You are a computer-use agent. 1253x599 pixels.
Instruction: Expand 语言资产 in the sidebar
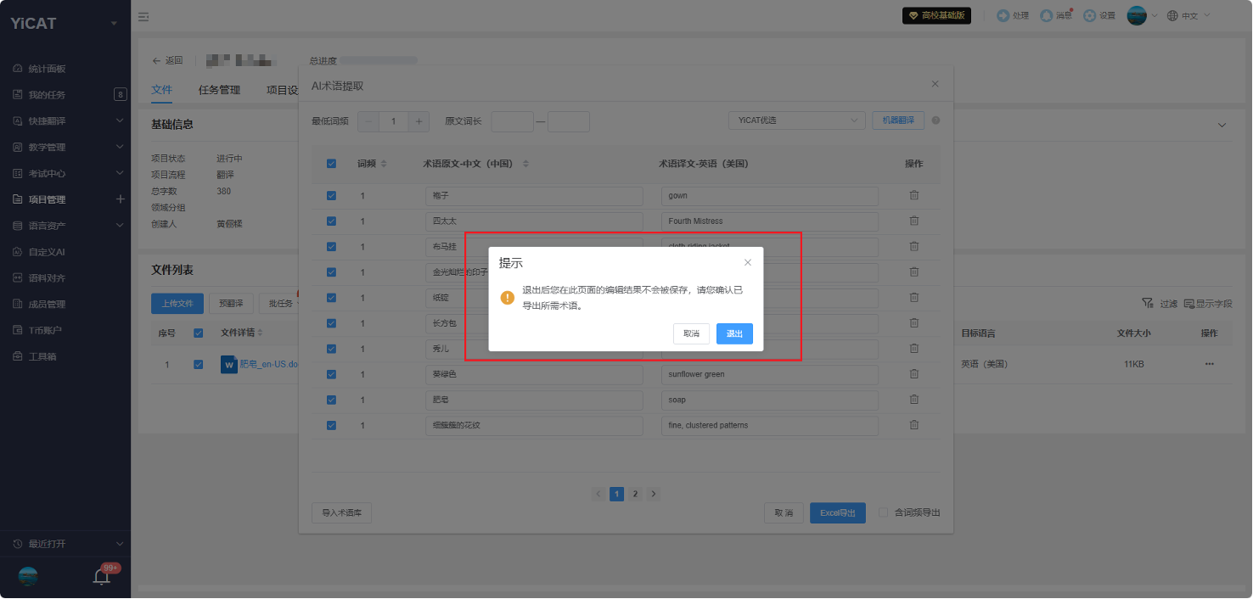coord(120,226)
